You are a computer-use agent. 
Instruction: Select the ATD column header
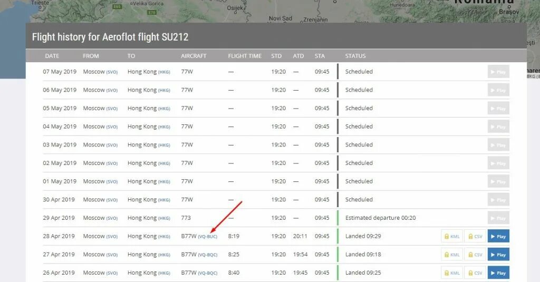(298, 56)
